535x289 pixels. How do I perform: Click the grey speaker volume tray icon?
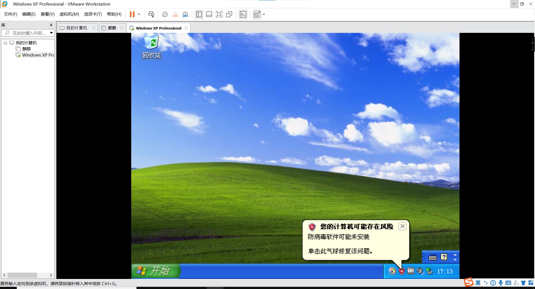(420, 271)
